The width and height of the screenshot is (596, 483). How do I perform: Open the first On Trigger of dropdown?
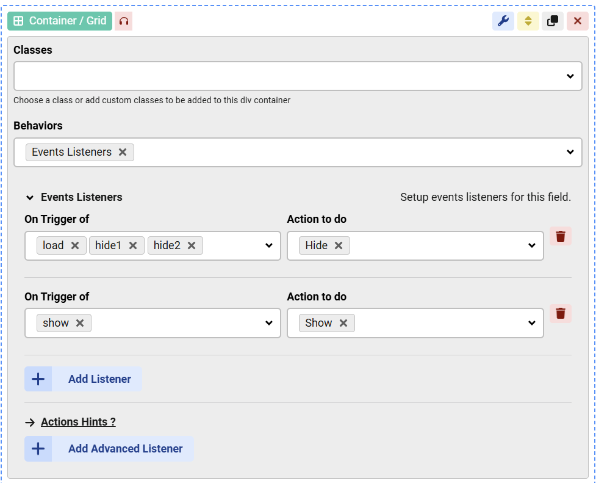point(269,245)
